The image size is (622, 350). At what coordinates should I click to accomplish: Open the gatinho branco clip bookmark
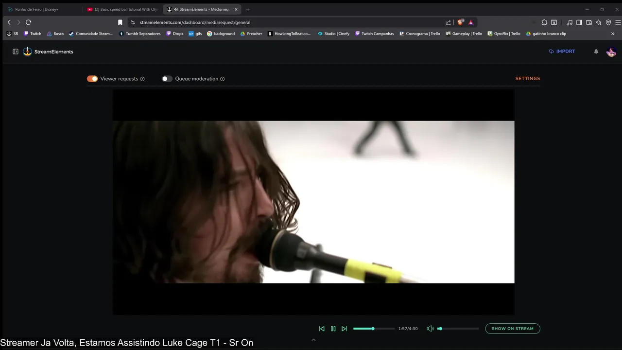546,34
